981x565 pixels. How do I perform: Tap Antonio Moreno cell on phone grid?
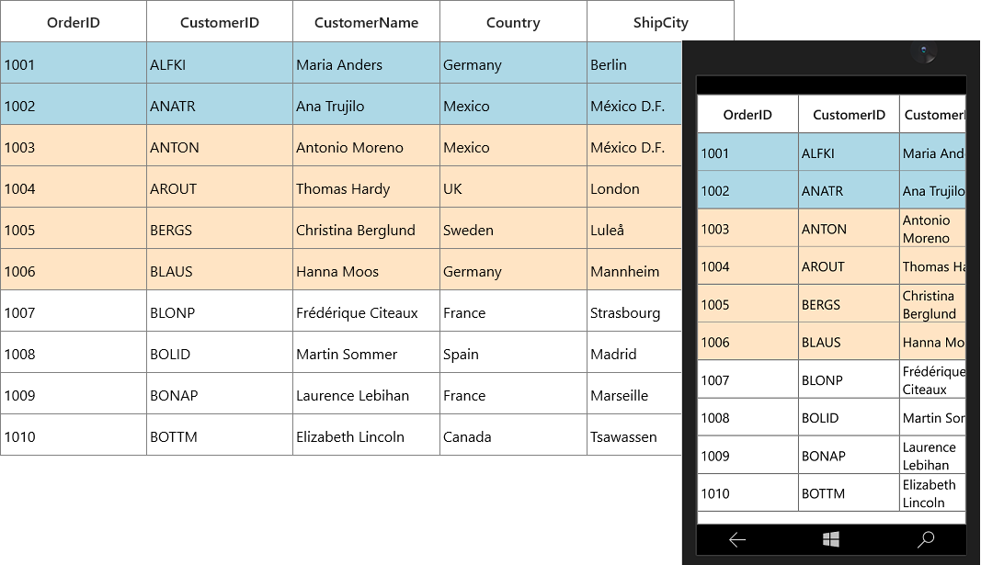click(x=933, y=228)
